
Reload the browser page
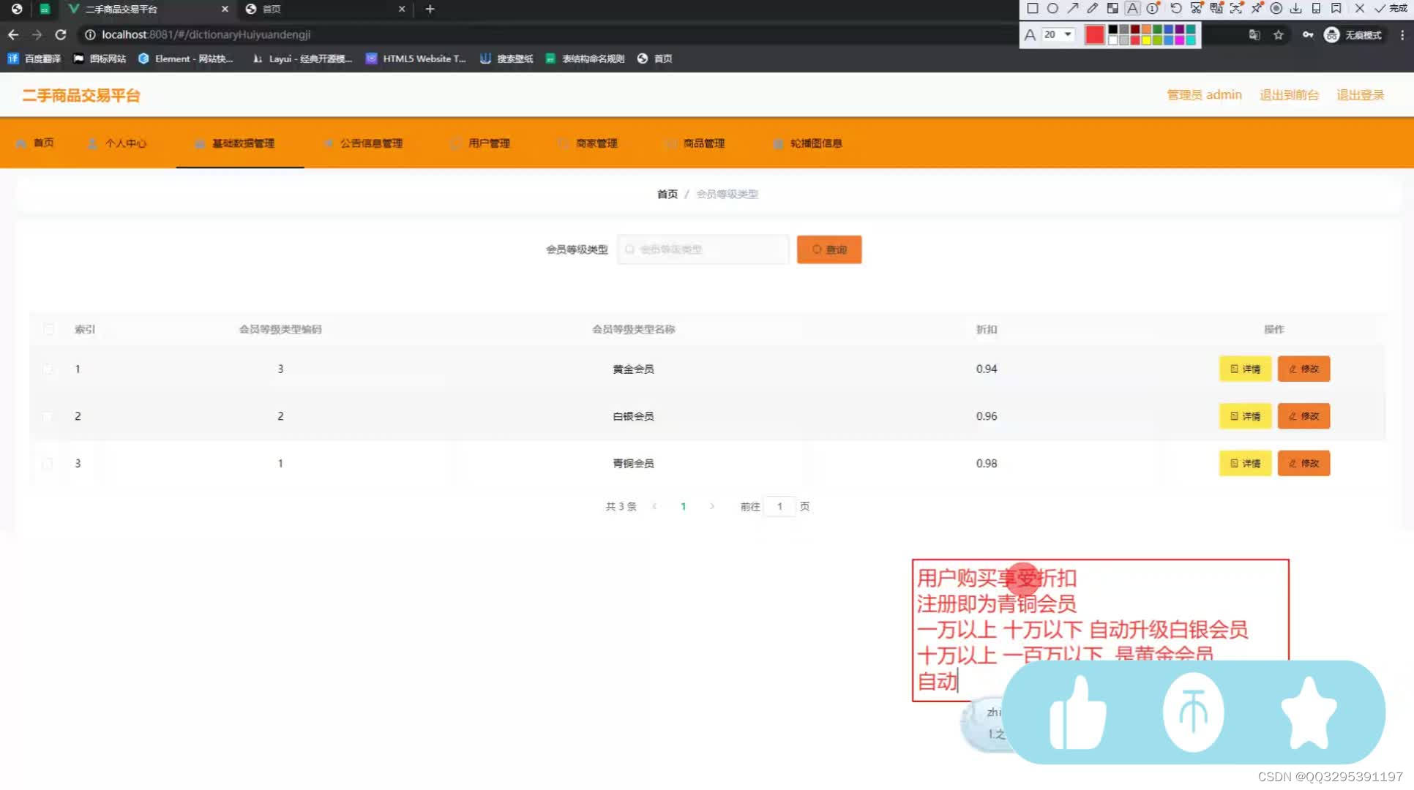(61, 34)
